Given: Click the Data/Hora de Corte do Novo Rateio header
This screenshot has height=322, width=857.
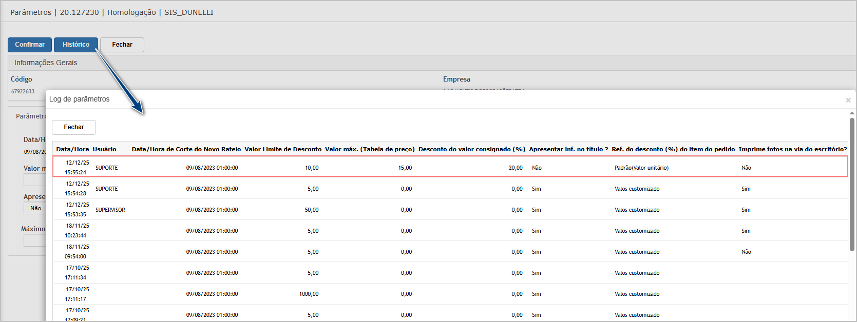Looking at the screenshot, I should pyautogui.click(x=186, y=149).
